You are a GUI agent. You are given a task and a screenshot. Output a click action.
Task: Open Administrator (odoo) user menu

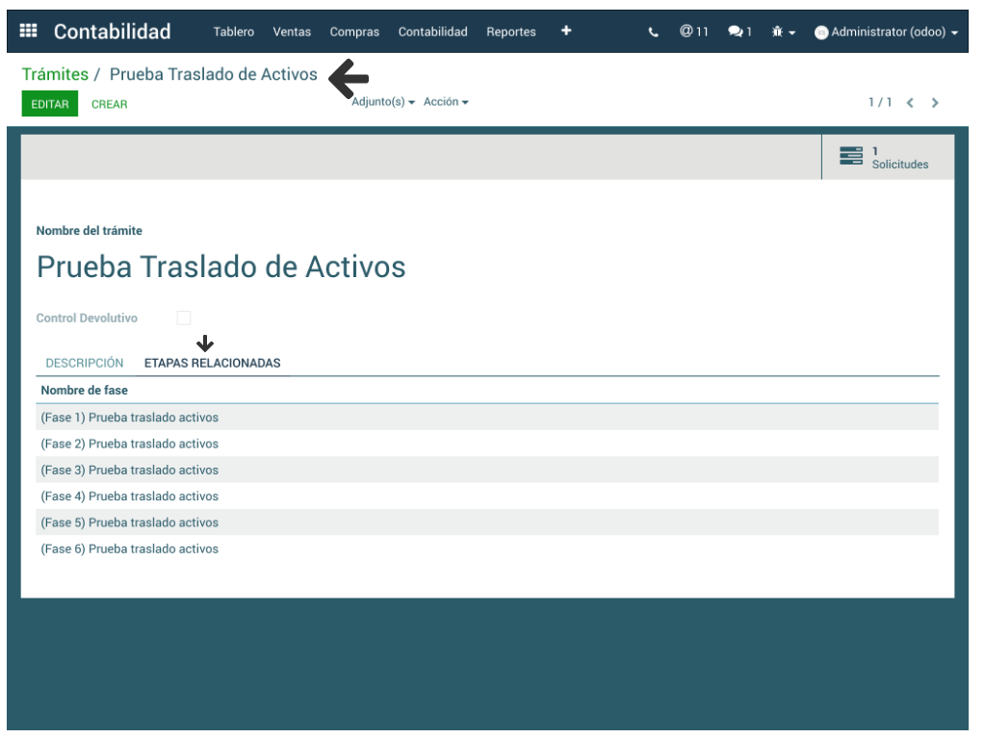point(886,32)
